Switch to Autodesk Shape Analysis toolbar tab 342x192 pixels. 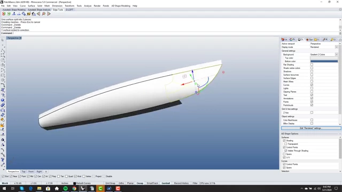[39, 10]
